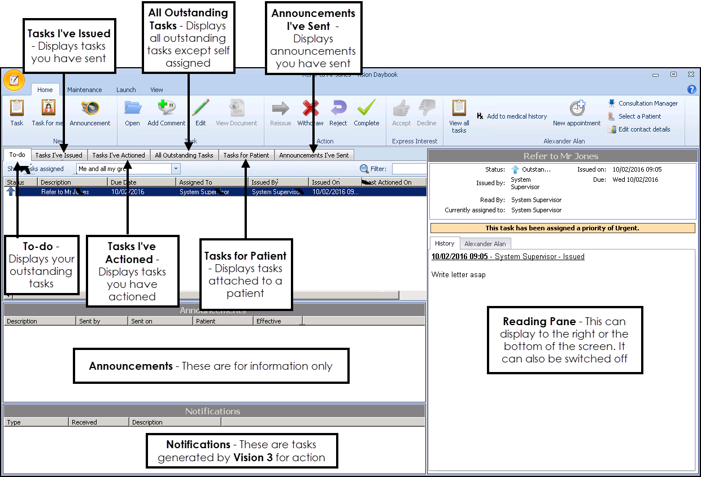
Task: Switch to the Maintenance ribbon tab
Action: point(85,89)
